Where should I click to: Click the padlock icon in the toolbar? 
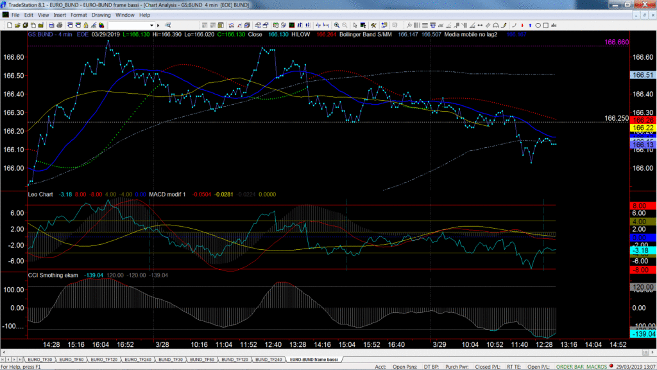86,25
